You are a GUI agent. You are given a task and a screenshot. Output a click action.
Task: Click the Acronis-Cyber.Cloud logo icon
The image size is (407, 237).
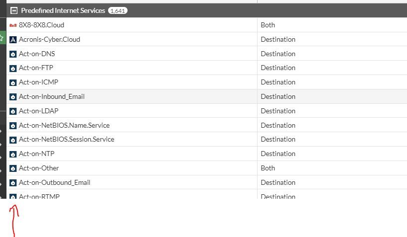(13, 39)
